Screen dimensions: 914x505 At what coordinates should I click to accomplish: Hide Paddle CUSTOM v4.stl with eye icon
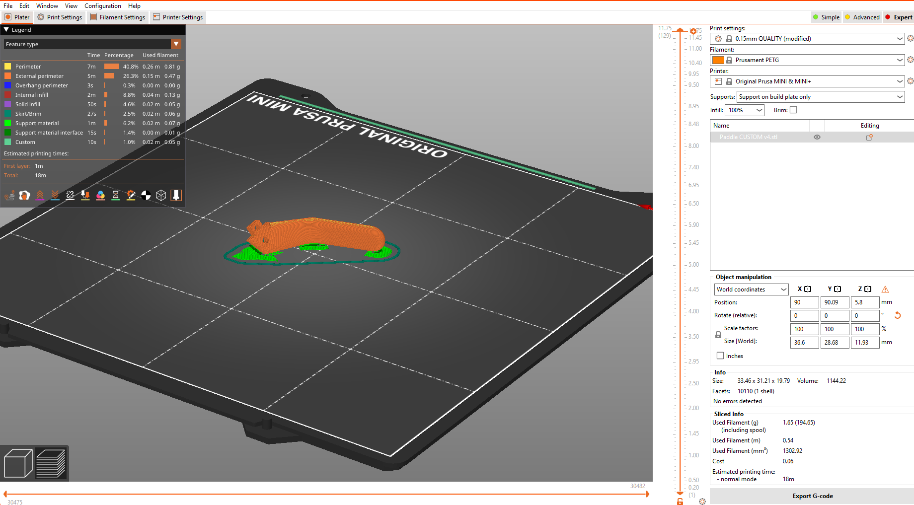(817, 137)
